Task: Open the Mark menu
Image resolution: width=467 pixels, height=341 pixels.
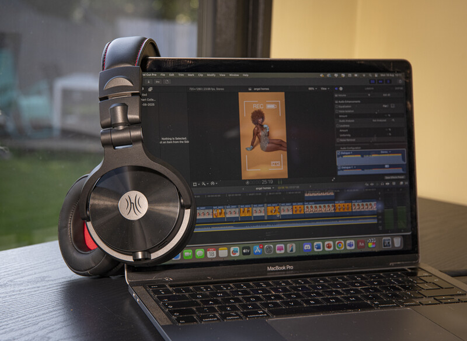Action: [191, 75]
